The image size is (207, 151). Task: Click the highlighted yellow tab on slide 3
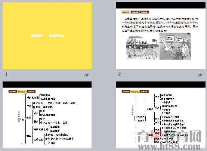pos(22,91)
